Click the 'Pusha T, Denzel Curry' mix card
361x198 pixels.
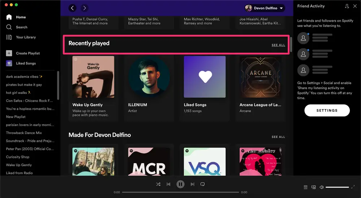click(x=93, y=23)
